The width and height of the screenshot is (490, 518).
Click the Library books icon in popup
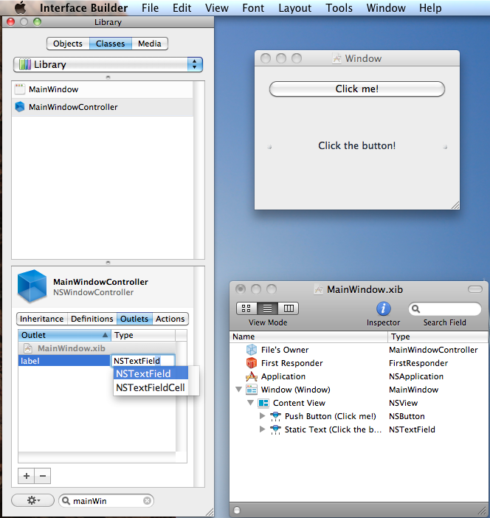tap(25, 64)
